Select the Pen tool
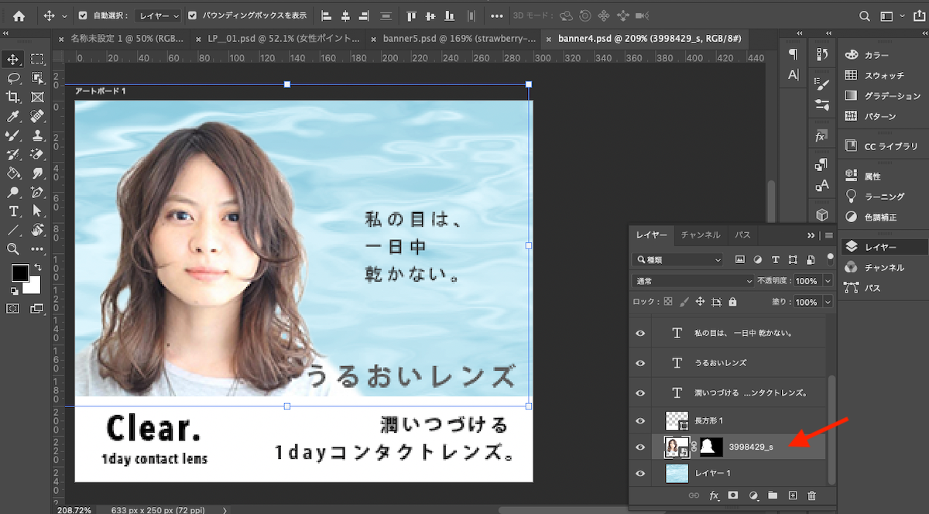This screenshot has width=929, height=514. point(37,192)
